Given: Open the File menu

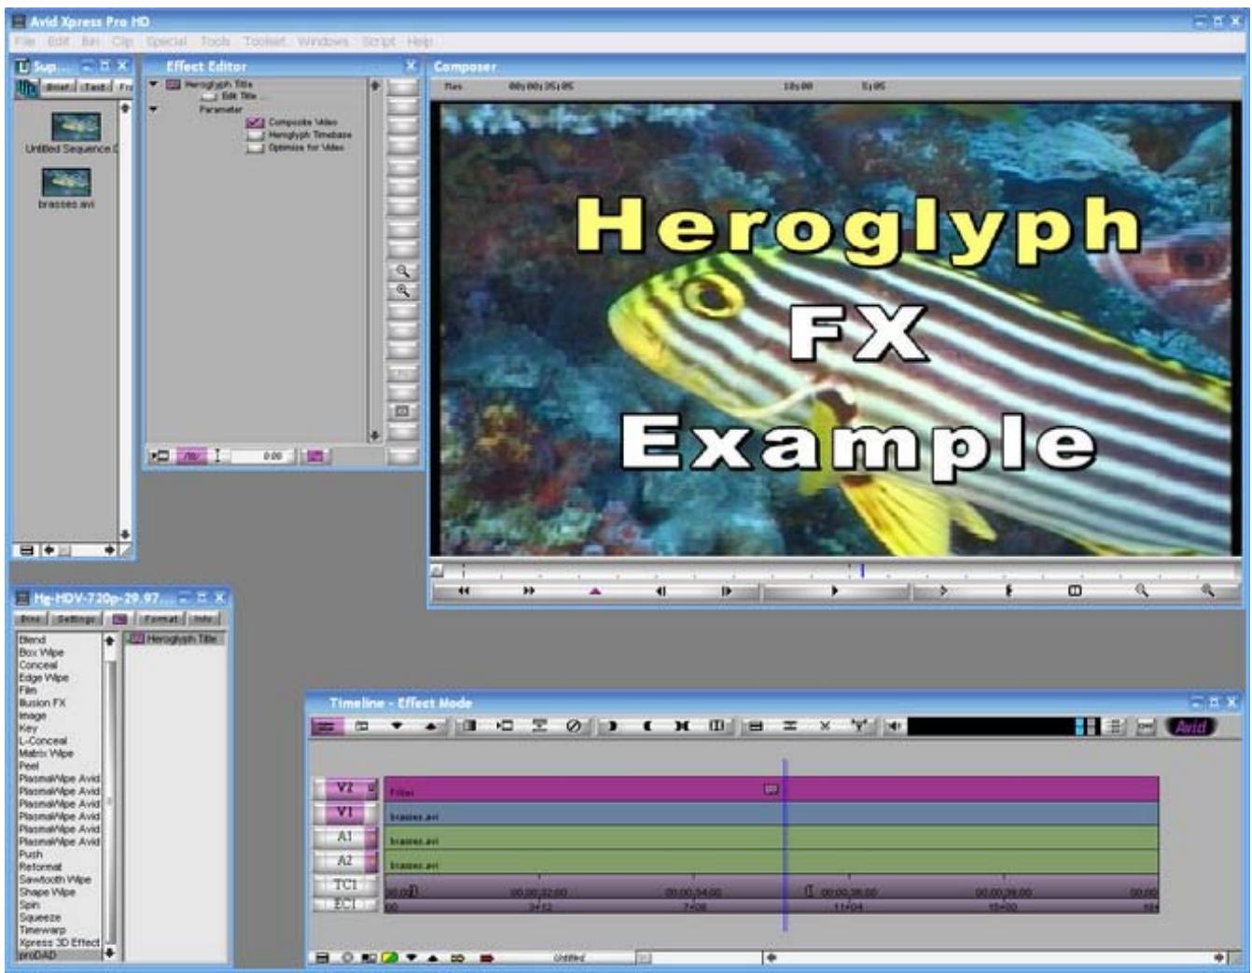Looking at the screenshot, I should click(24, 42).
